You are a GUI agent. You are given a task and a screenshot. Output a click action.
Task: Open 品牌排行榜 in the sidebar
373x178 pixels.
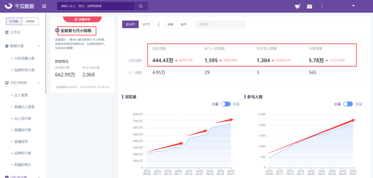(22, 153)
